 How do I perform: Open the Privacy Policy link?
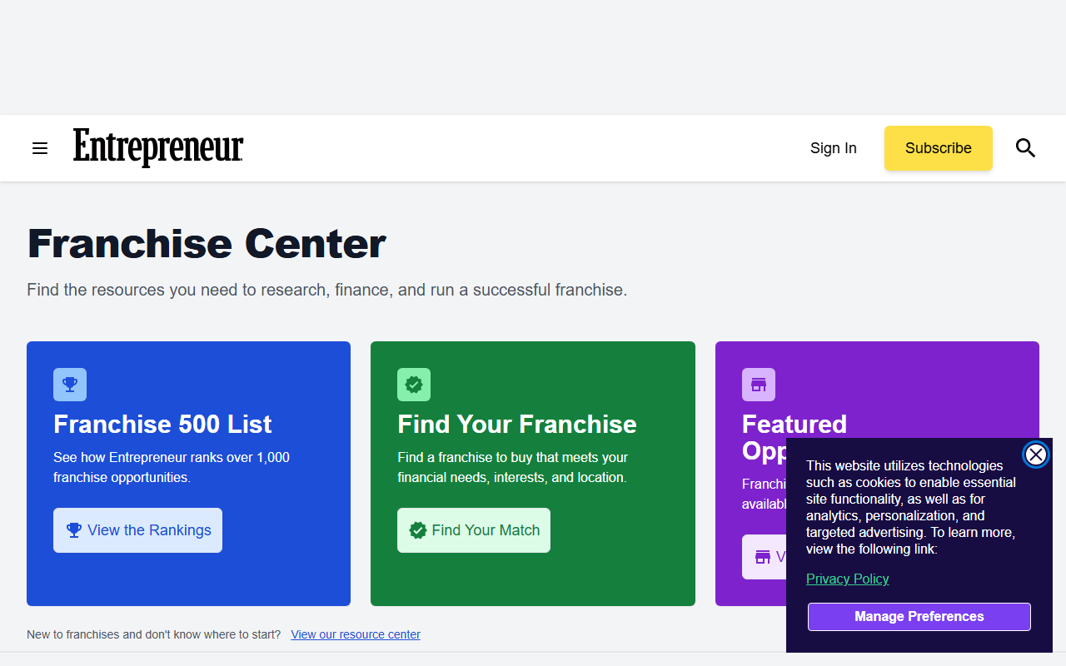coord(848,579)
